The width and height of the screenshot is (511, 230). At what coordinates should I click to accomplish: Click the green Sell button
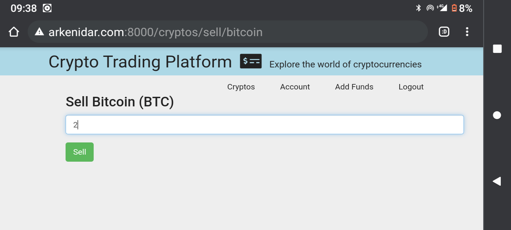point(80,152)
